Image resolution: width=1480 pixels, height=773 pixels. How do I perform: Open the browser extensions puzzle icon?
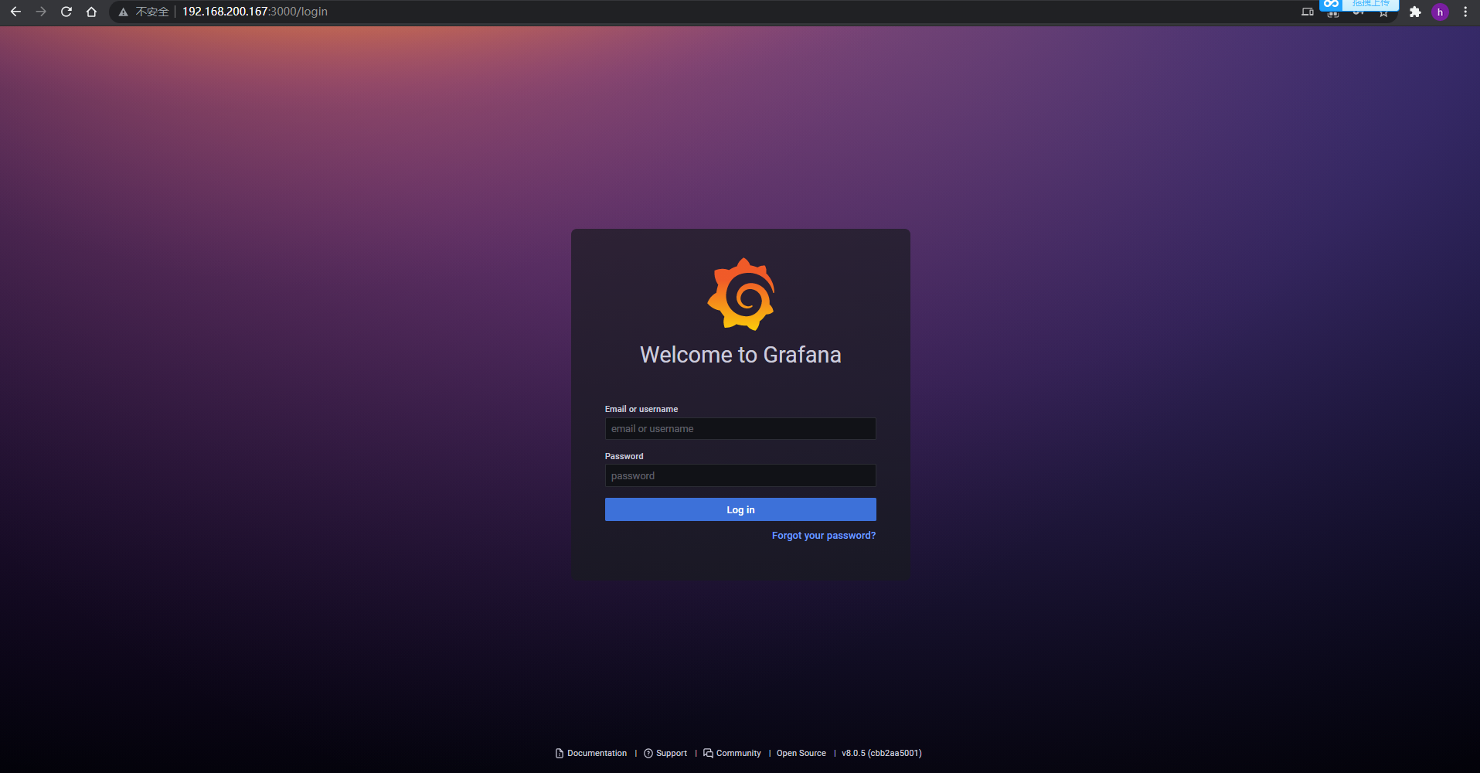(x=1415, y=12)
